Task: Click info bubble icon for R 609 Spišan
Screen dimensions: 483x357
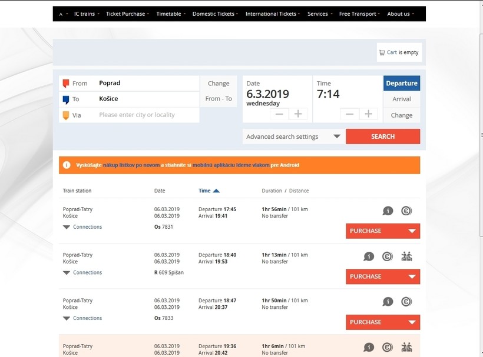Action: point(369,256)
